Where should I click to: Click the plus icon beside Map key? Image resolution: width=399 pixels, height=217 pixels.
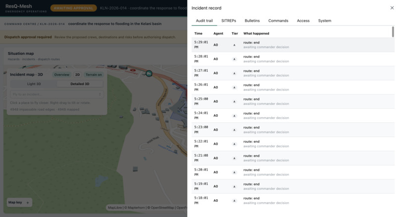pos(28,203)
